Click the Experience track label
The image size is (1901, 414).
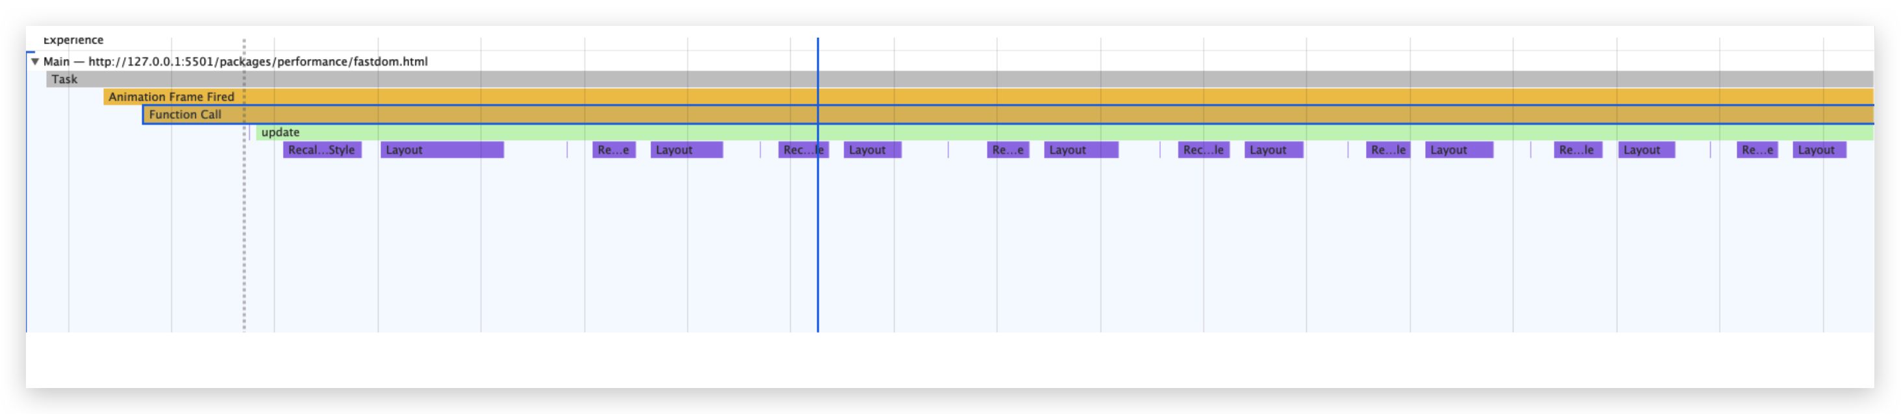pos(73,40)
